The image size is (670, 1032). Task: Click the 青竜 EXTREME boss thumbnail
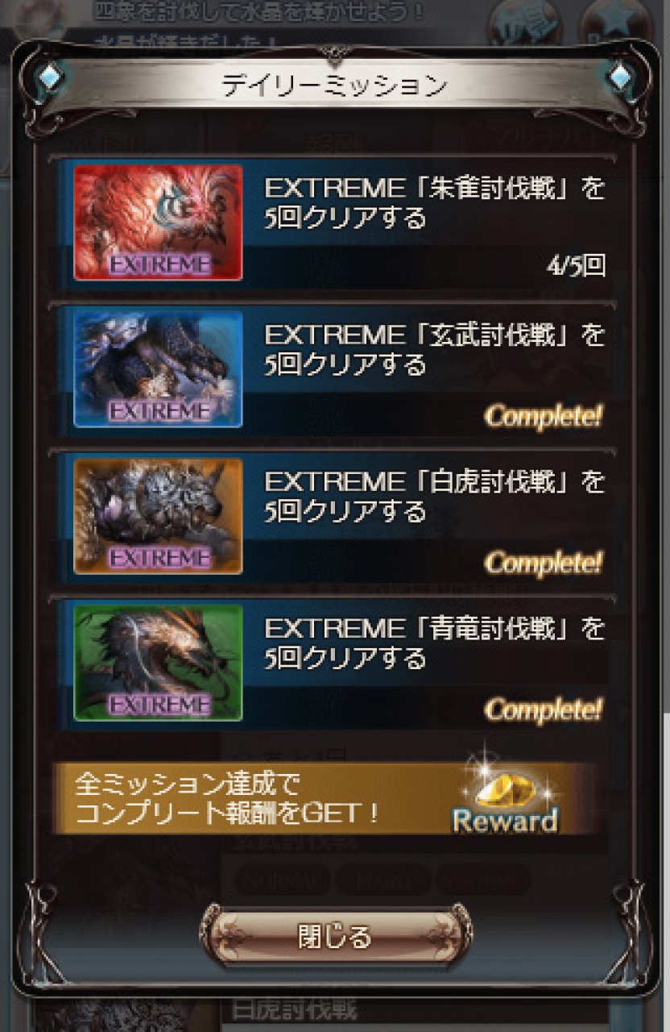pyautogui.click(x=158, y=662)
